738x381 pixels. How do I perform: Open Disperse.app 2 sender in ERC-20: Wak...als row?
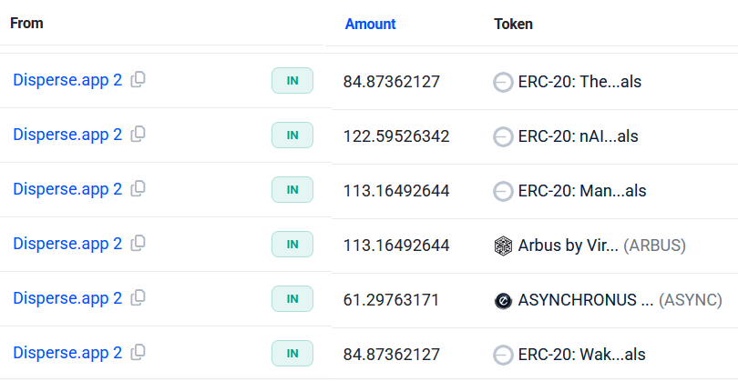(x=67, y=353)
